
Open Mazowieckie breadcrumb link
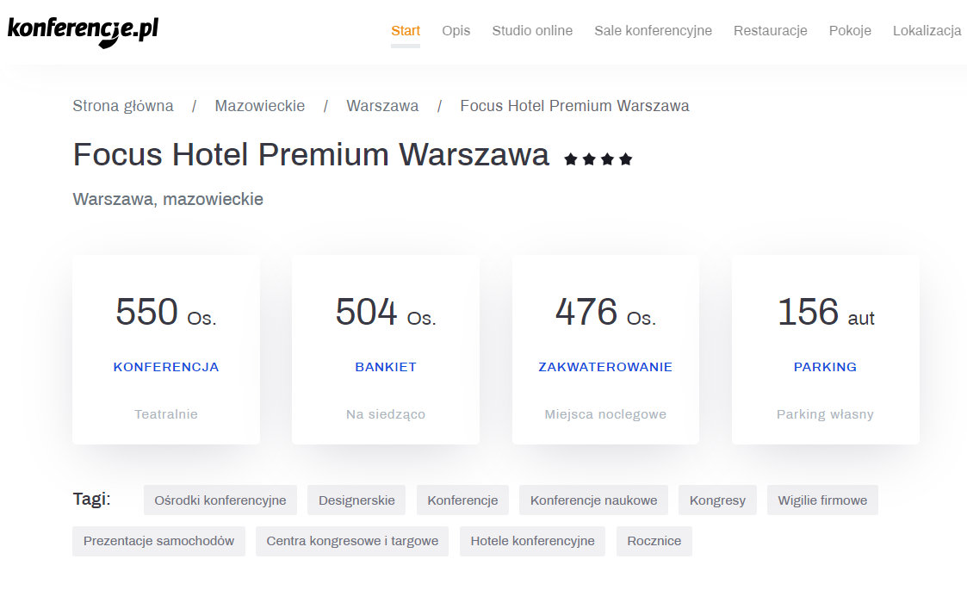(260, 106)
